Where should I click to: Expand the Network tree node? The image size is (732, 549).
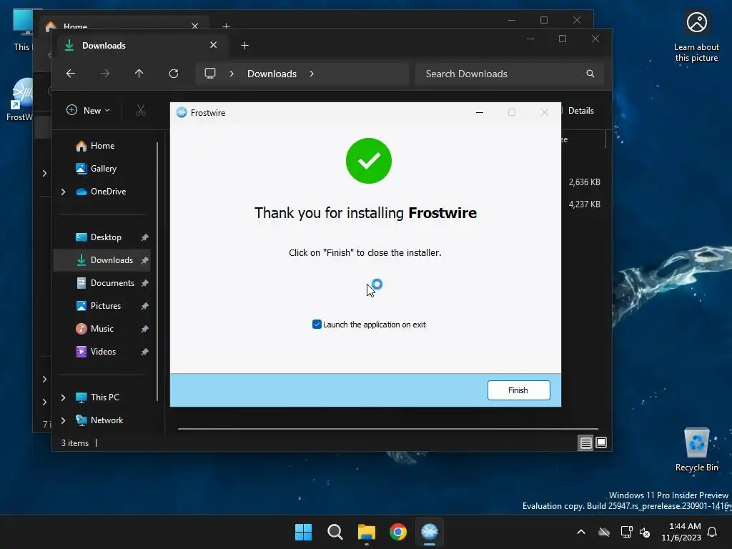pyautogui.click(x=63, y=420)
